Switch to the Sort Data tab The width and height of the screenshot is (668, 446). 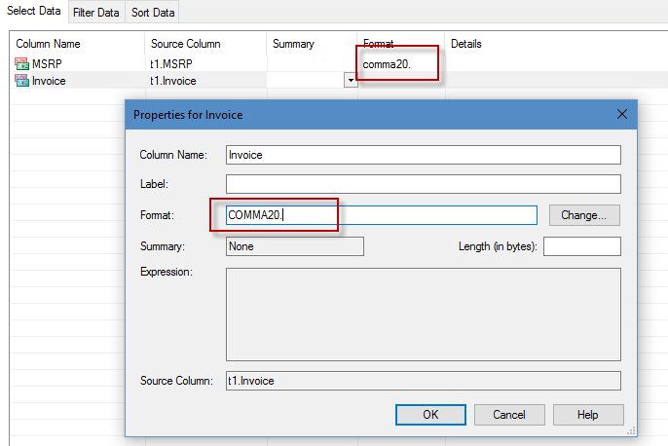[152, 13]
